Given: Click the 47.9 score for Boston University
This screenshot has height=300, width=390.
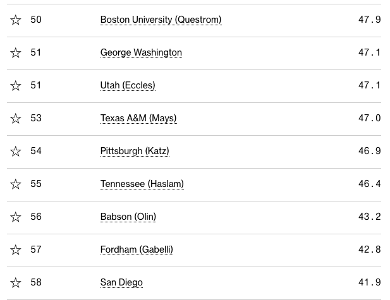Looking at the screenshot, I should [369, 20].
